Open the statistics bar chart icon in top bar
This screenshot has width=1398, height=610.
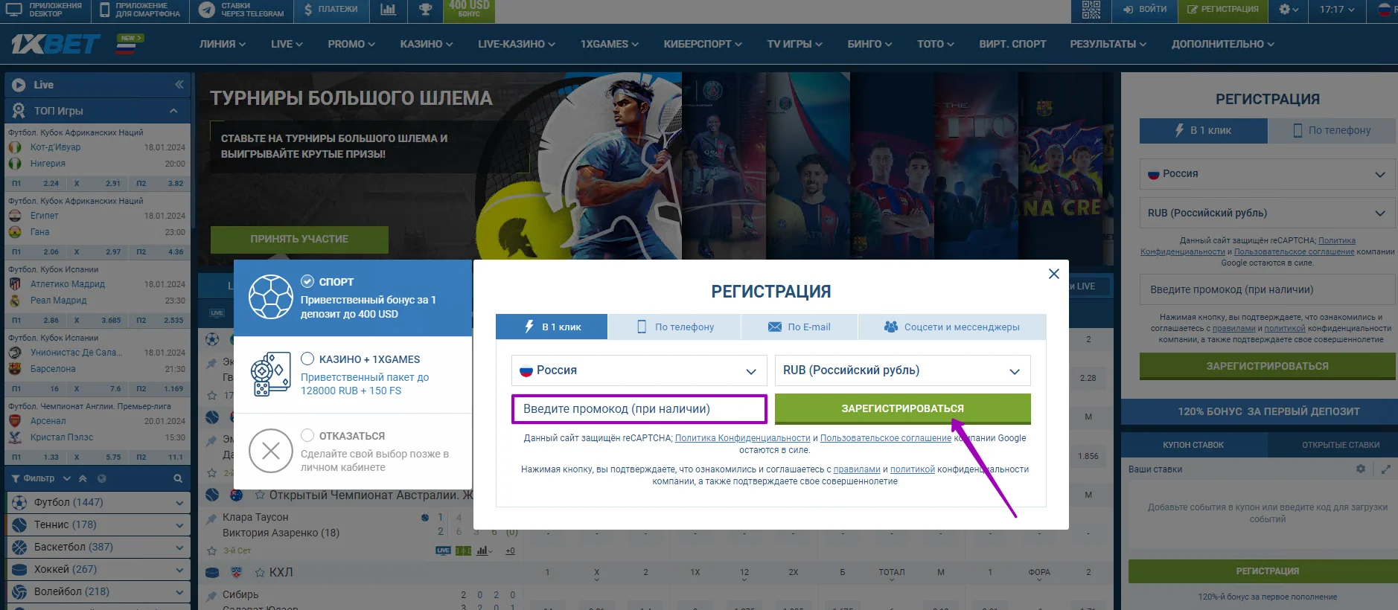388,10
